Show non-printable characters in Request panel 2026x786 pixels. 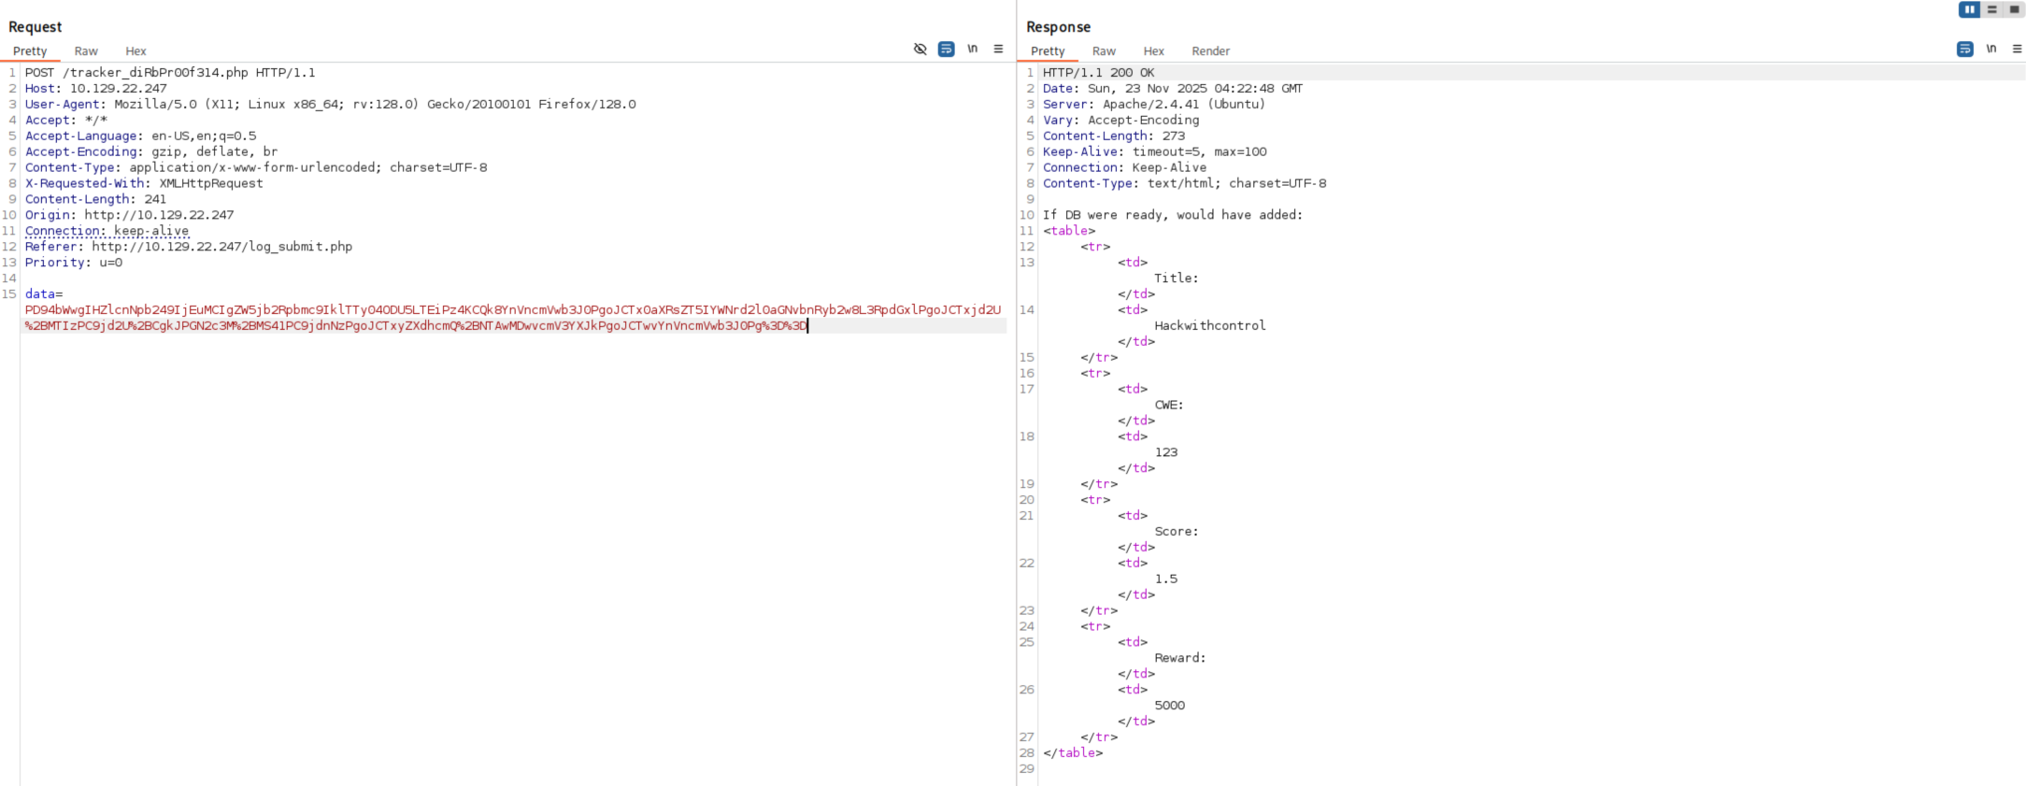point(972,50)
